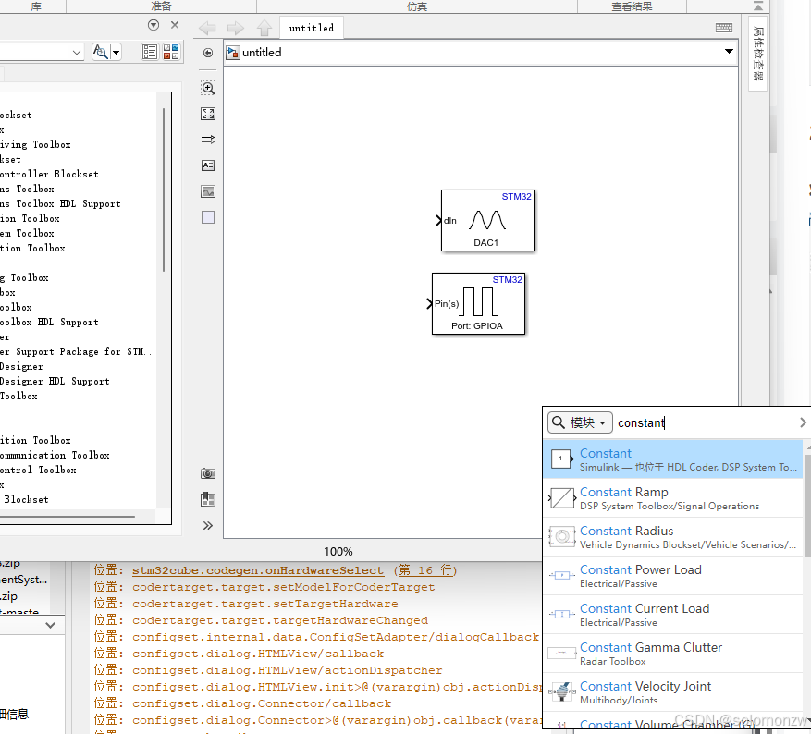Select Controller Blockset library entry
The width and height of the screenshot is (811, 734).
[49, 174]
